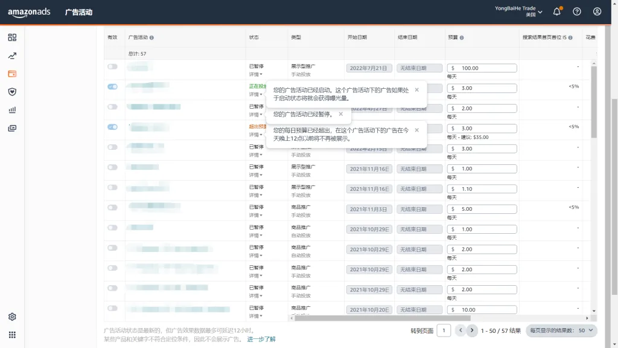This screenshot has height=348, width=618.
Task: Expand 详情 for the 2021年11月3日 campaign
Action: tap(255, 216)
